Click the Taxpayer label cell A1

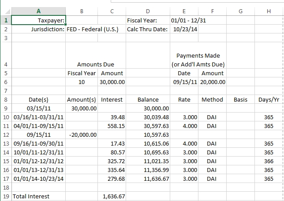pos(38,20)
